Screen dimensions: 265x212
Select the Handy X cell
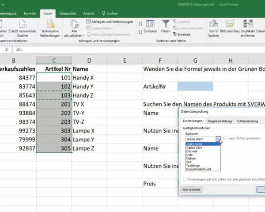(89, 78)
